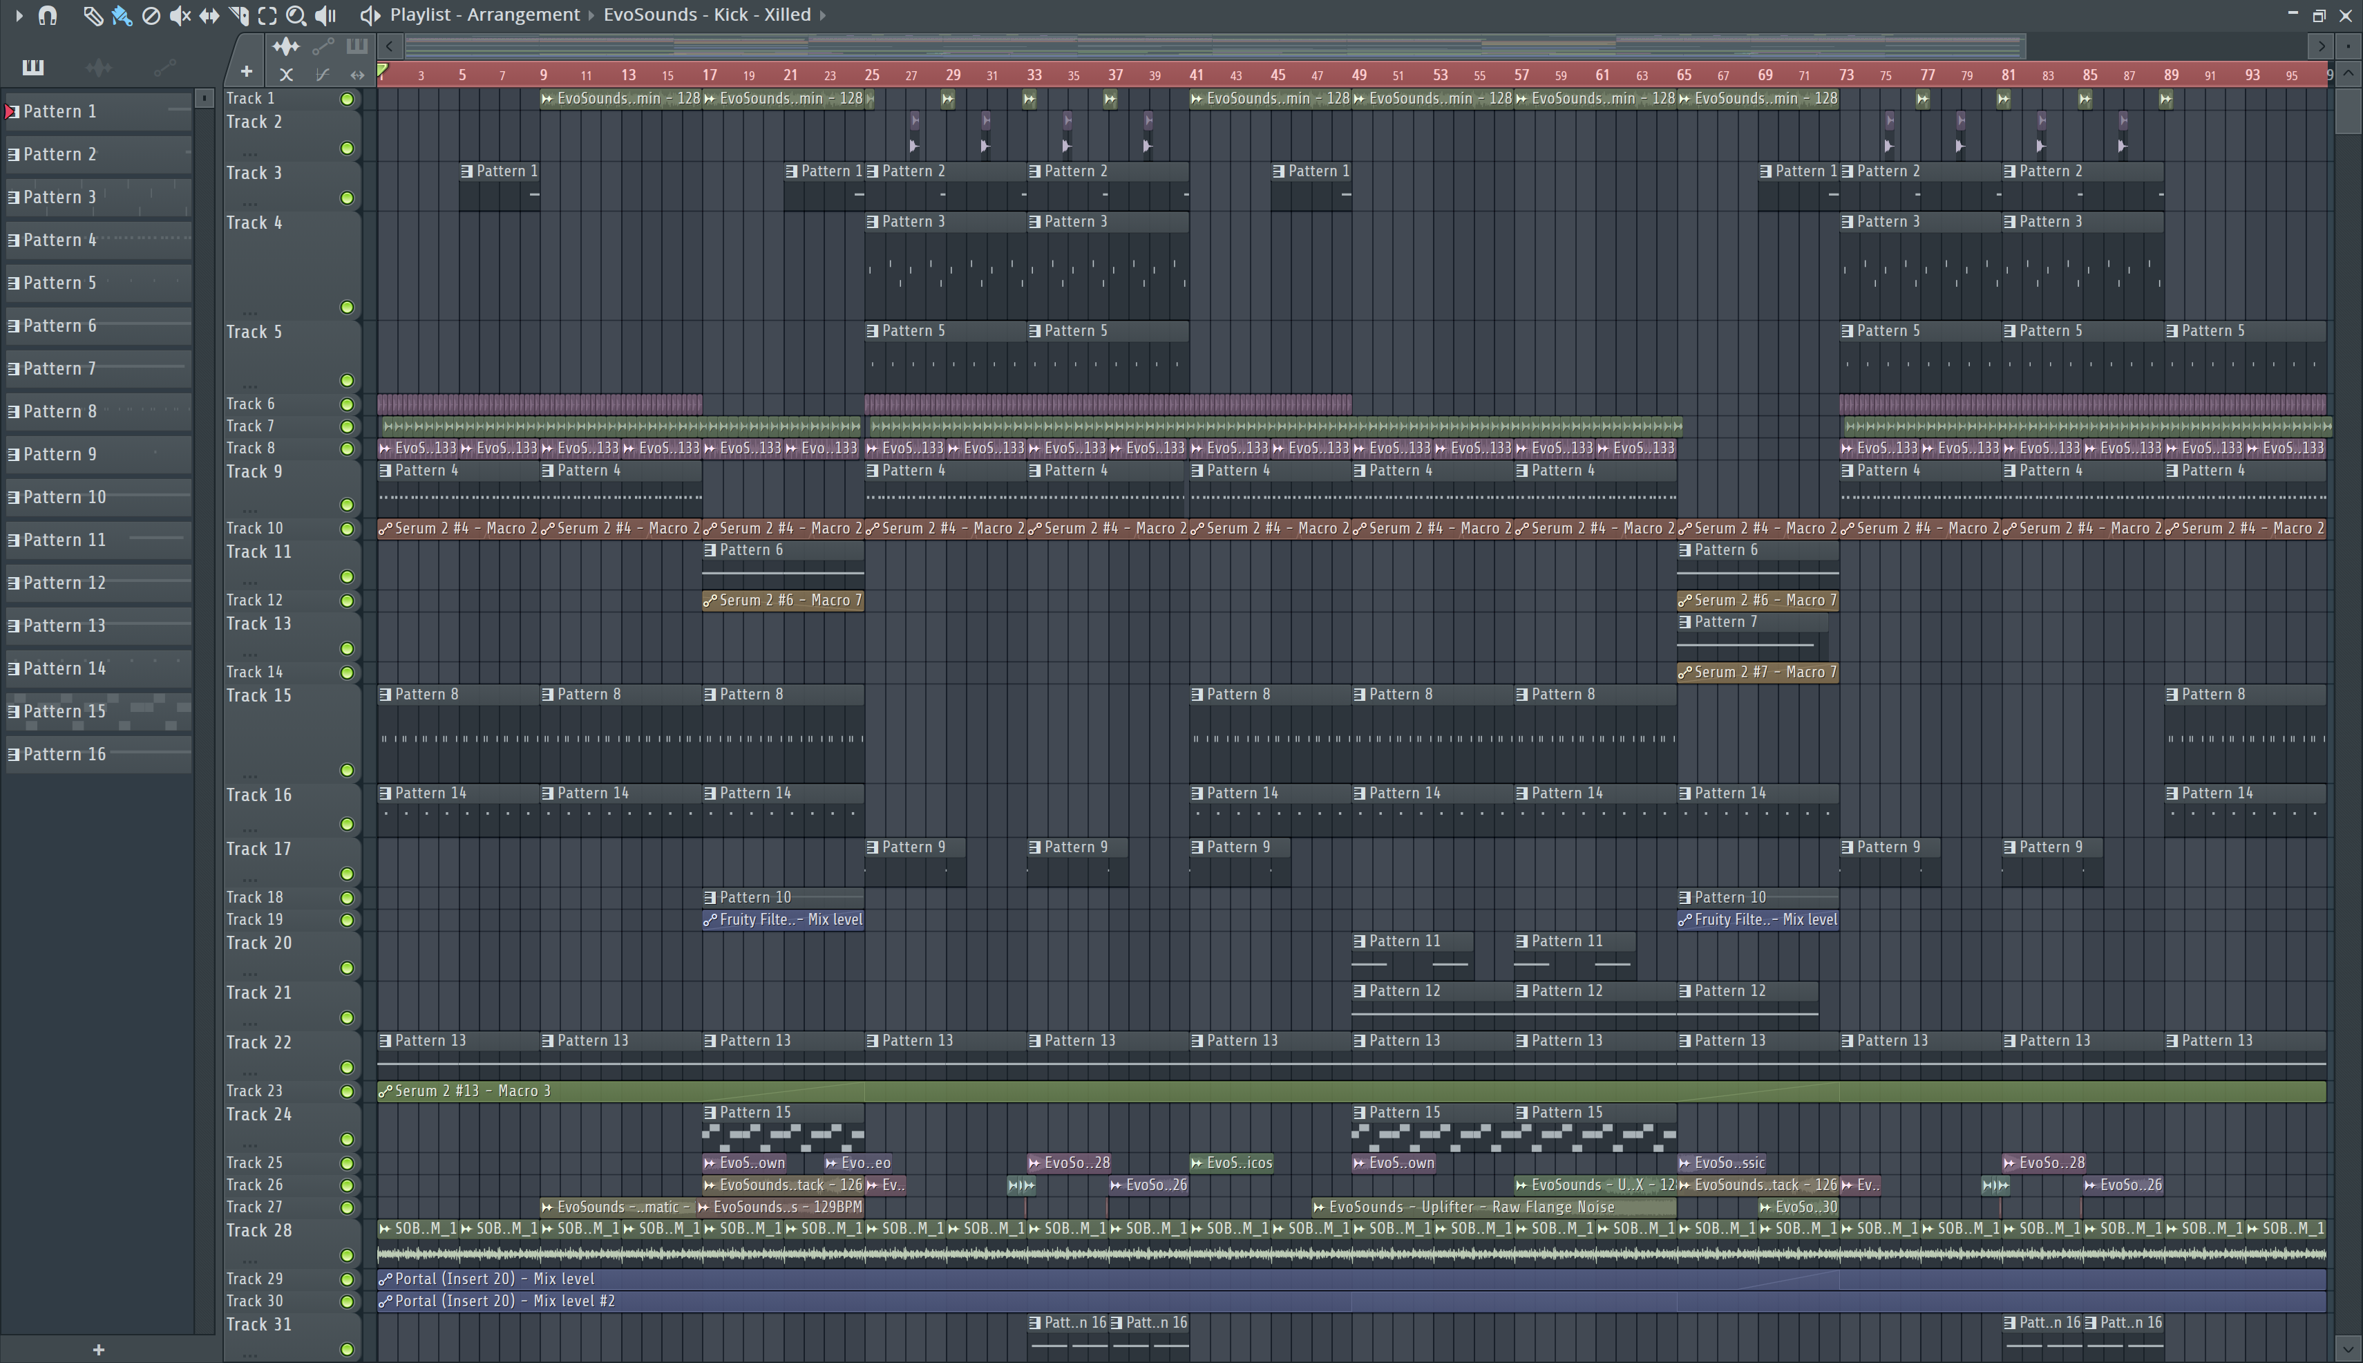The height and width of the screenshot is (1363, 2363).
Task: Select the Draw pencil tool
Action: pyautogui.click(x=93, y=15)
